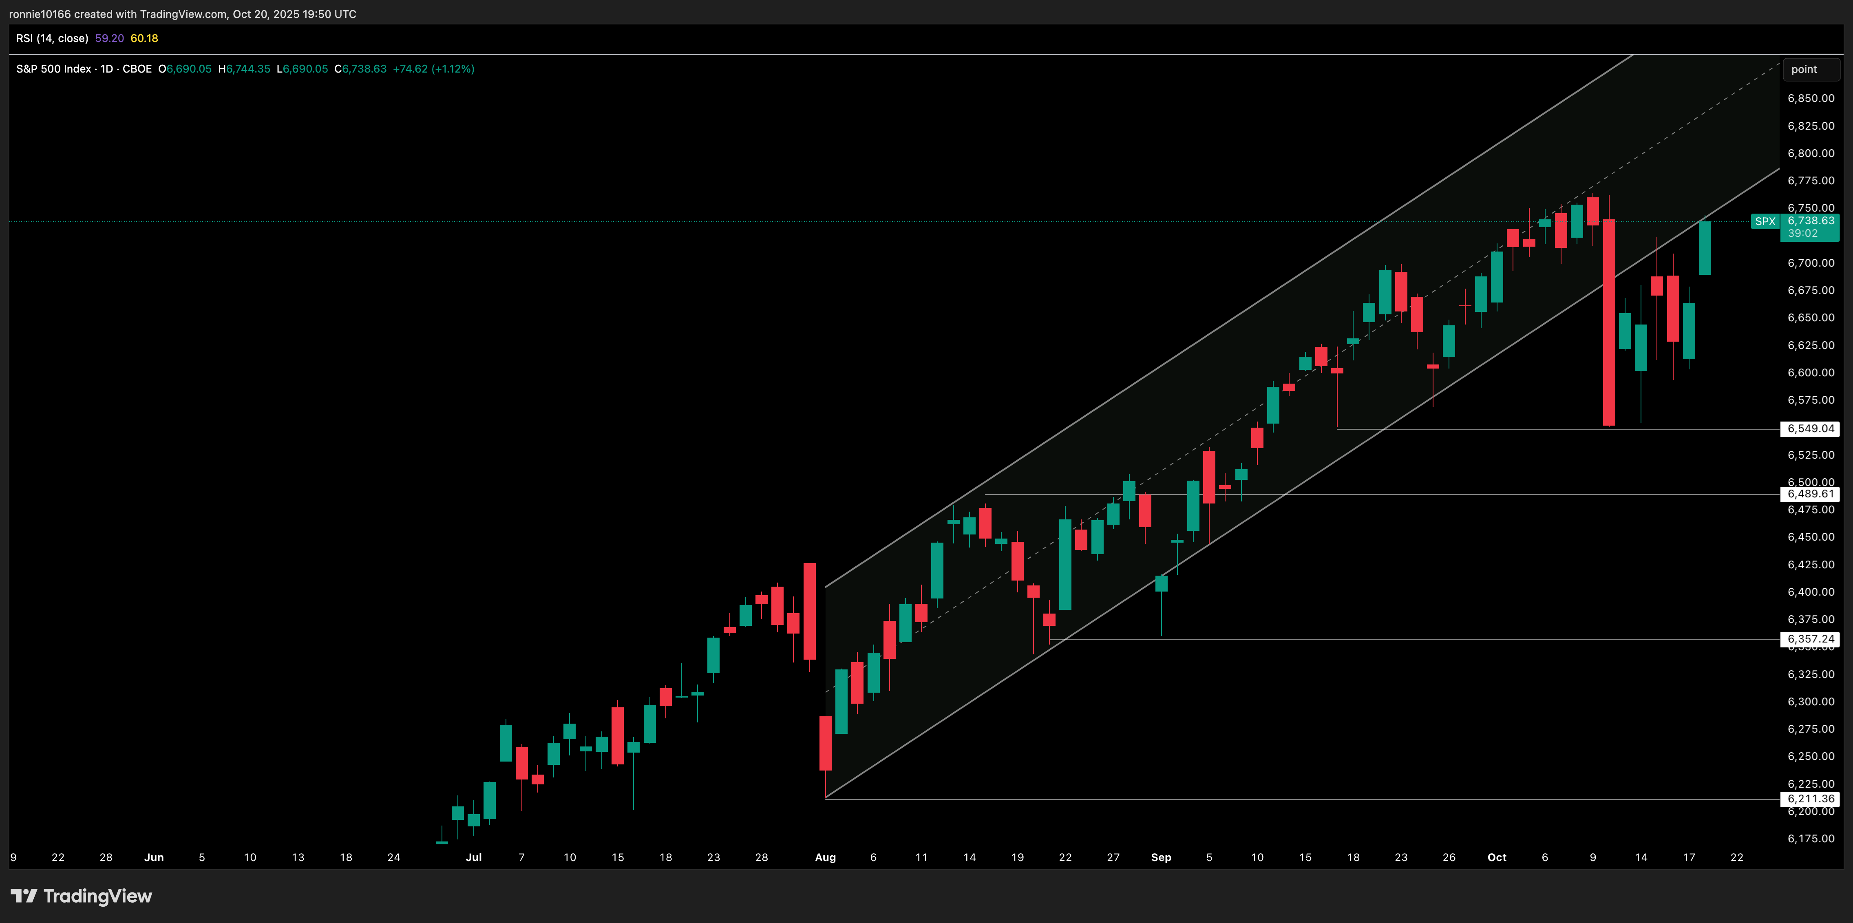Click the 6,850.00 price scale label
This screenshot has height=923, width=1853.
1811,99
